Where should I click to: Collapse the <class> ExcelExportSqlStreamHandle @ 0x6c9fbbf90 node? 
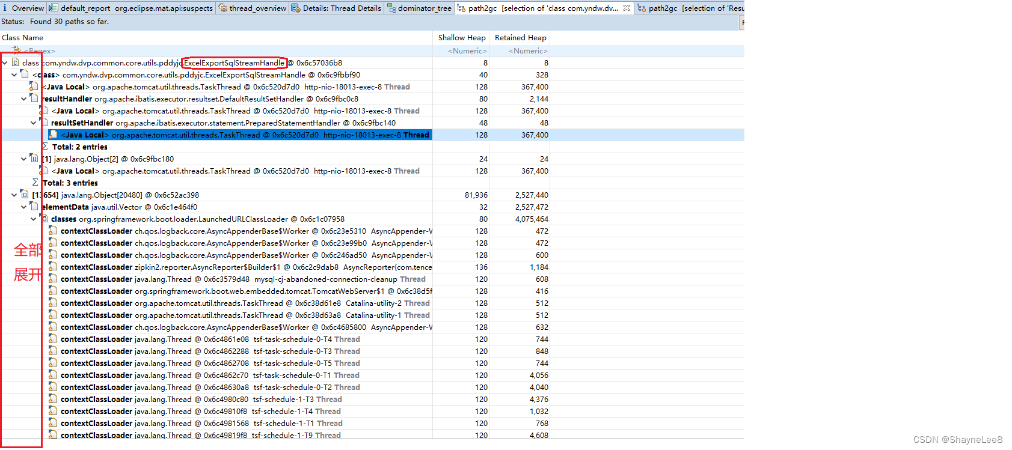[x=14, y=75]
